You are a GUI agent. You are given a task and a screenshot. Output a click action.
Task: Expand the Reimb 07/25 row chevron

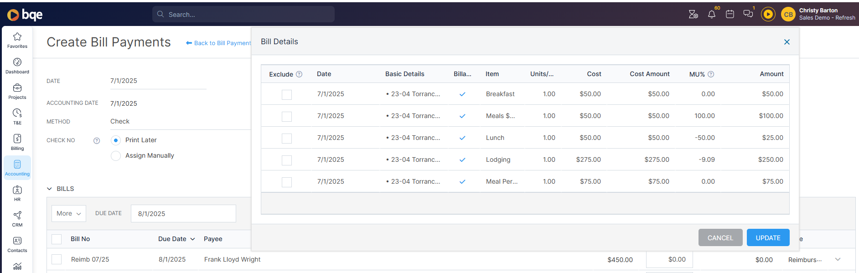[838, 259]
